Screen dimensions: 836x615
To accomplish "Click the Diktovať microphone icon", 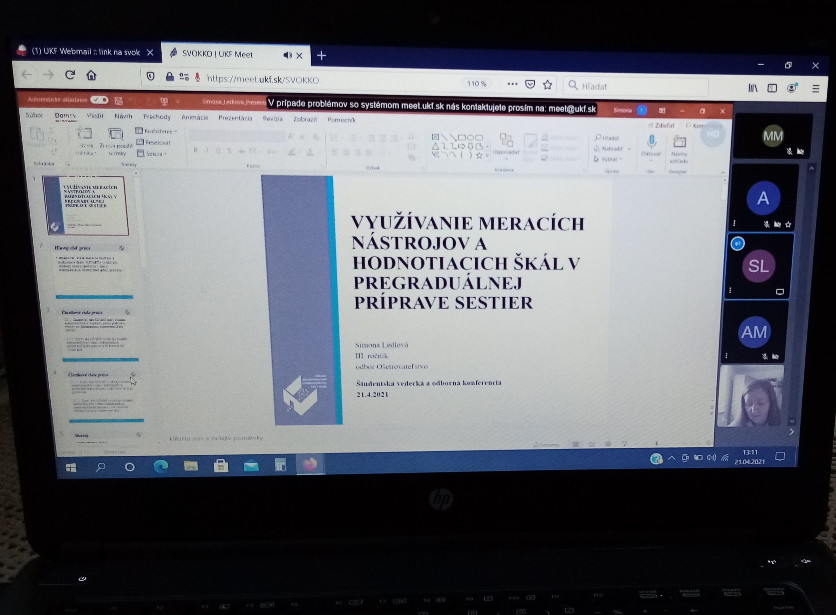I will tap(651, 142).
